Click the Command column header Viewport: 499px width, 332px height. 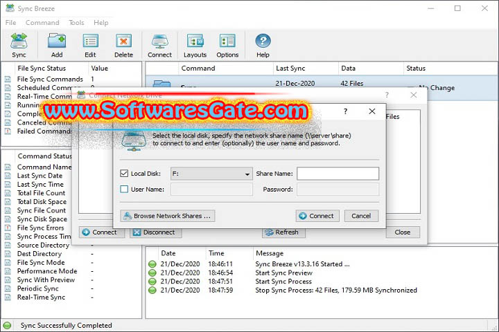point(226,68)
